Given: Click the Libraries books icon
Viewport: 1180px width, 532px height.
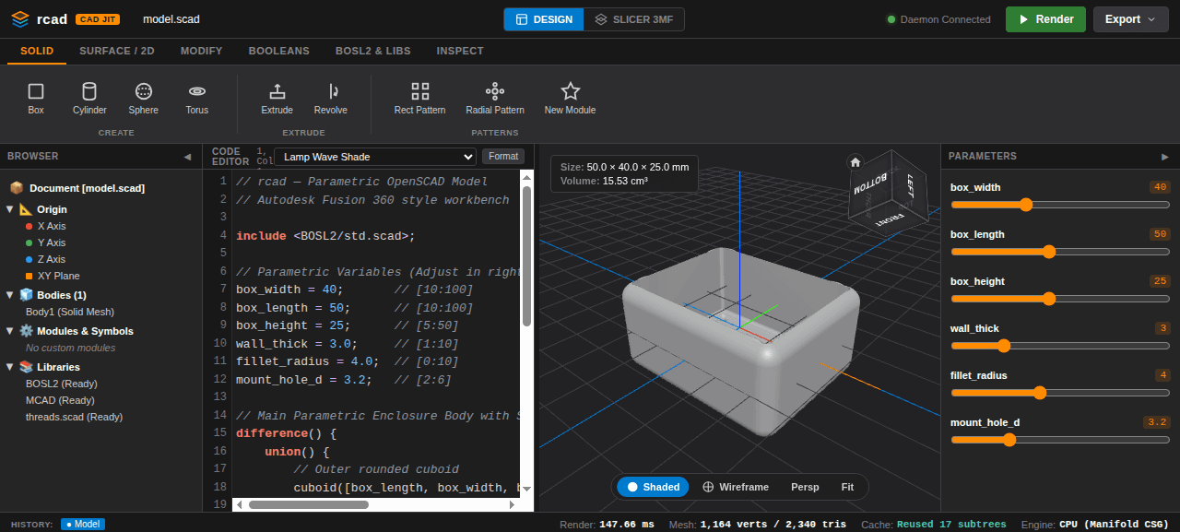Looking at the screenshot, I should pos(26,367).
